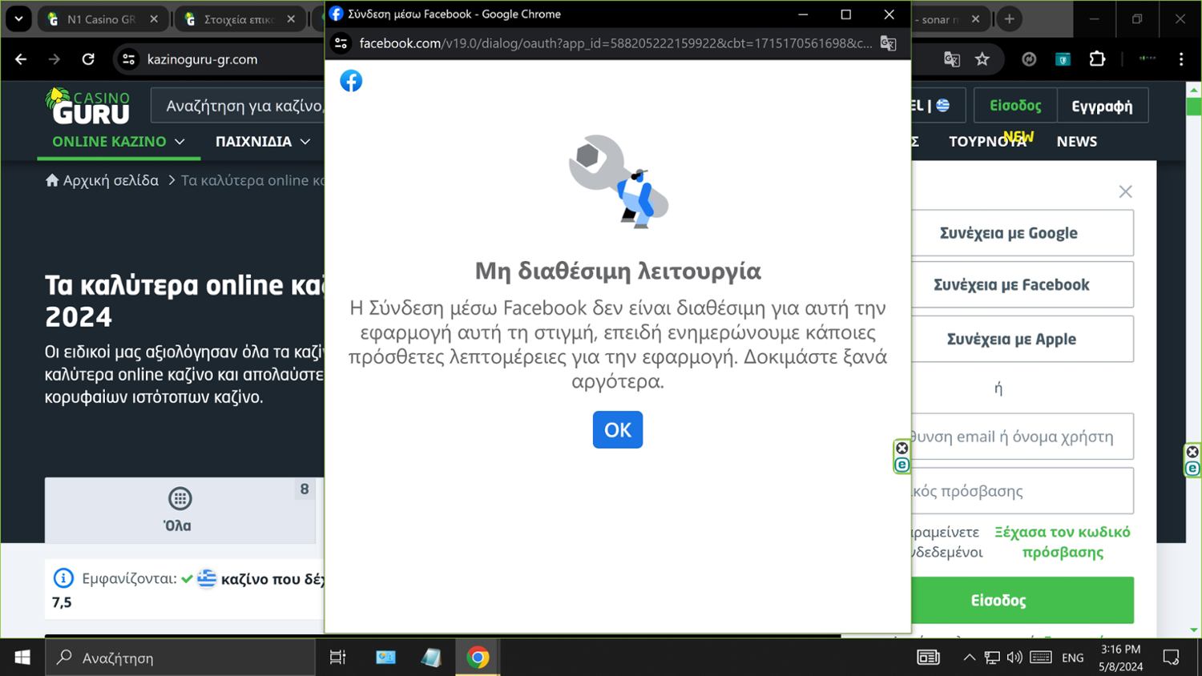The height and width of the screenshot is (676, 1202).
Task: Click Ξέχασα τον κωδικό πρόσβασης link
Action: click(1063, 542)
